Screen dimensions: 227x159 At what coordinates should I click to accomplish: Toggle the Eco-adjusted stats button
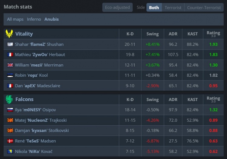117,7
